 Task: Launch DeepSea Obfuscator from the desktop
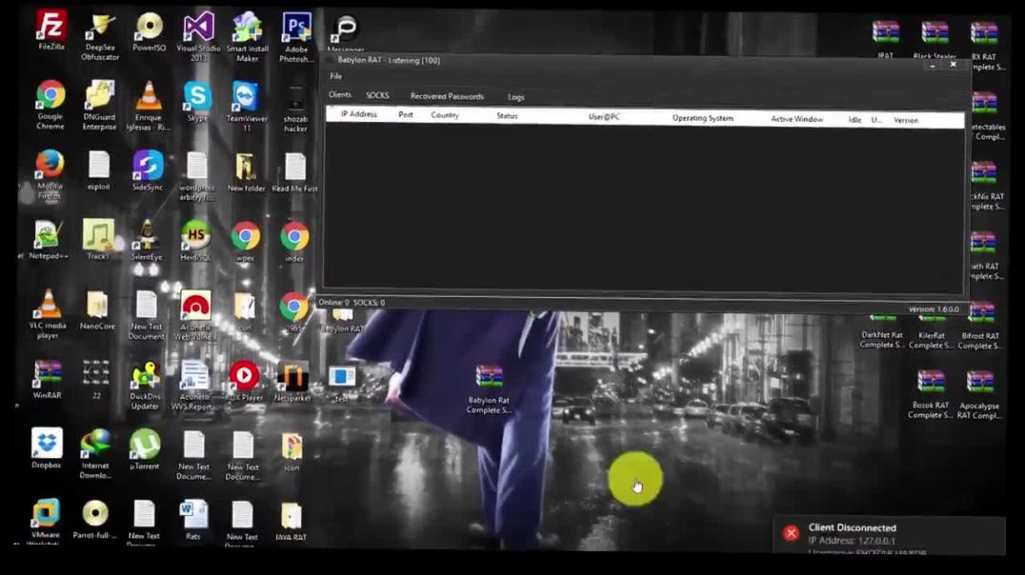click(x=100, y=36)
